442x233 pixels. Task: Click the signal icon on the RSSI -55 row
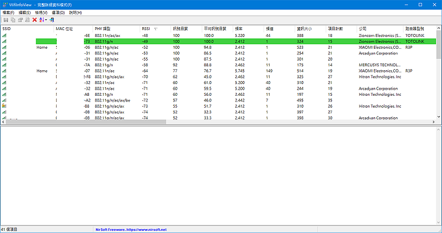(4, 59)
